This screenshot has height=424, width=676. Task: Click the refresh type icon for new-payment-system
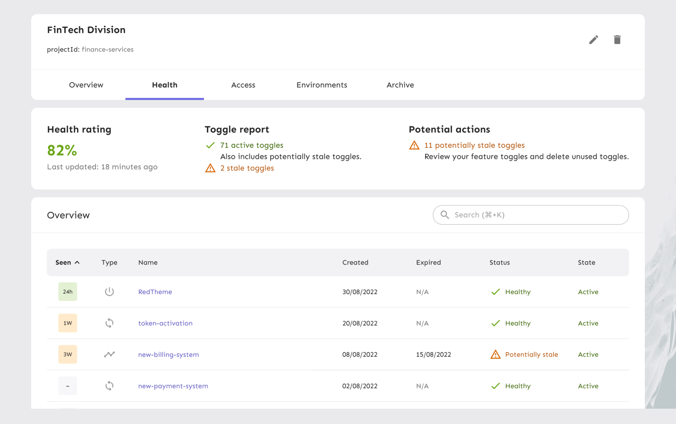109,386
